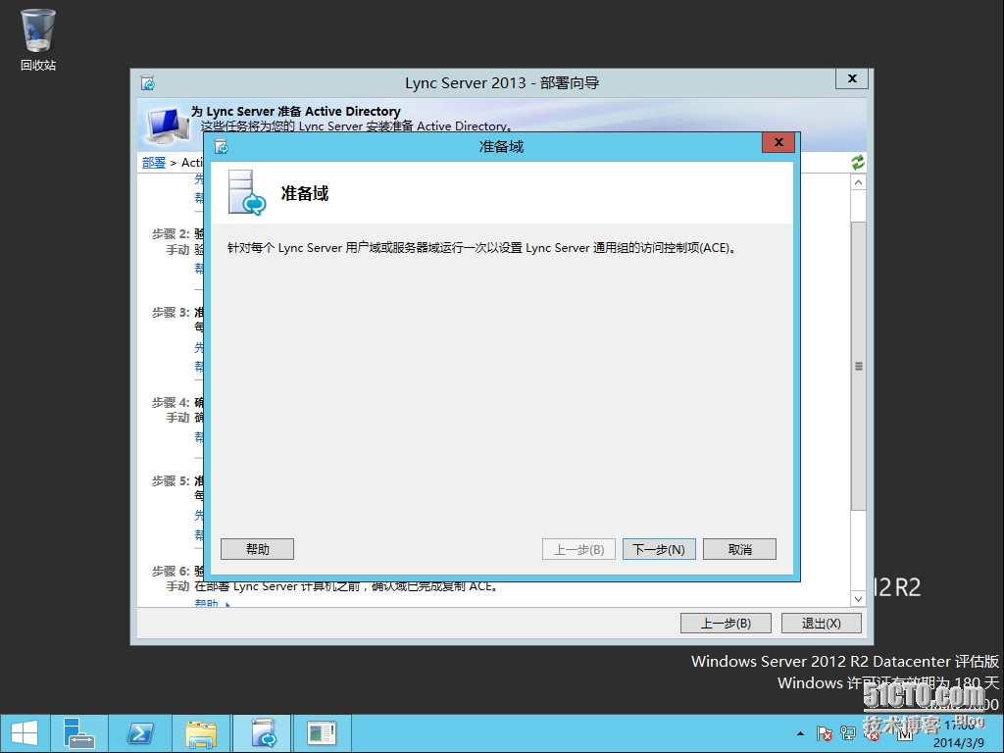Click Help (帮助) in the Prepare Domain dialog
The height and width of the screenshot is (753, 1004).
click(x=258, y=549)
